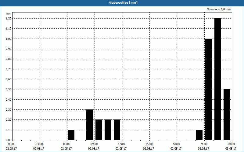Click the 21:00 x-axis time label
The image size is (244, 152).
[x=204, y=144]
